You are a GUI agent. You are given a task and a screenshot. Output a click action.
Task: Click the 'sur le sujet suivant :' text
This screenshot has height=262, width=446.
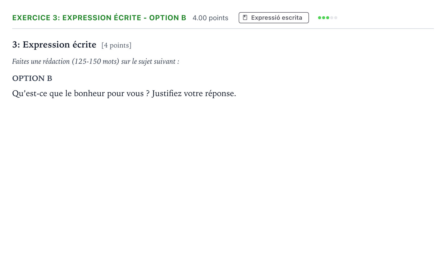[x=150, y=61]
